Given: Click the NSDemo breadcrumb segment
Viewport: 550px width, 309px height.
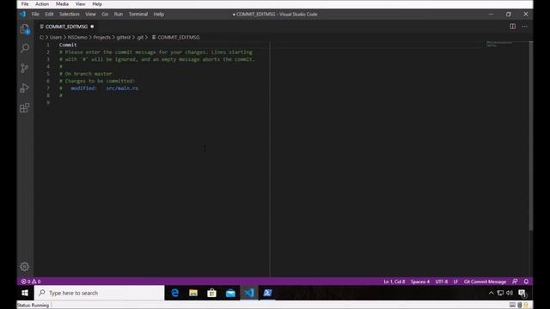Looking at the screenshot, I should click(x=77, y=37).
